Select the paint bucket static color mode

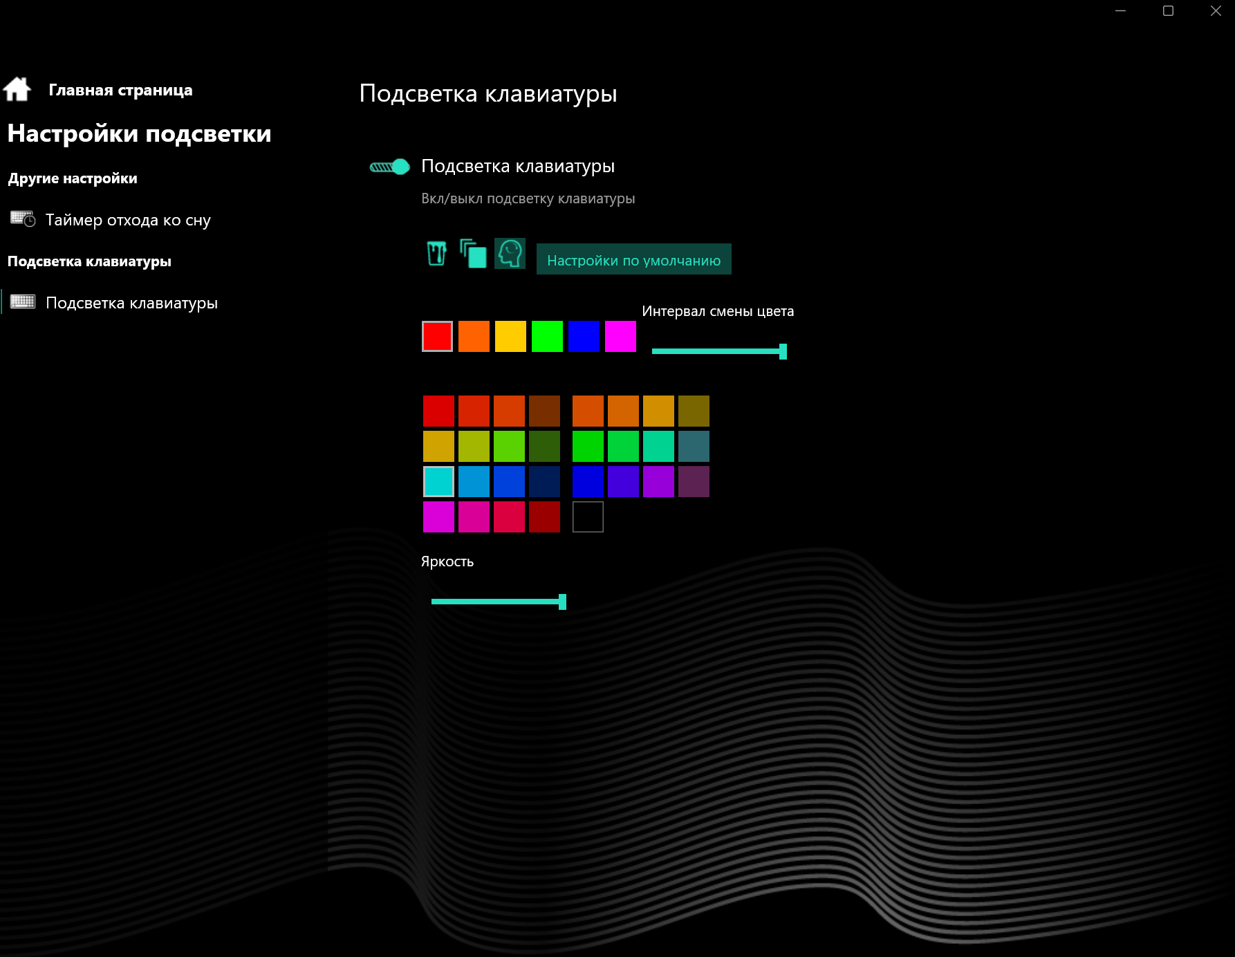(x=436, y=254)
